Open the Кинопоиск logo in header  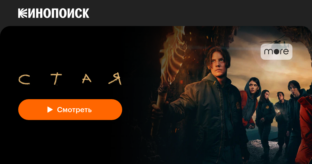pos(54,13)
